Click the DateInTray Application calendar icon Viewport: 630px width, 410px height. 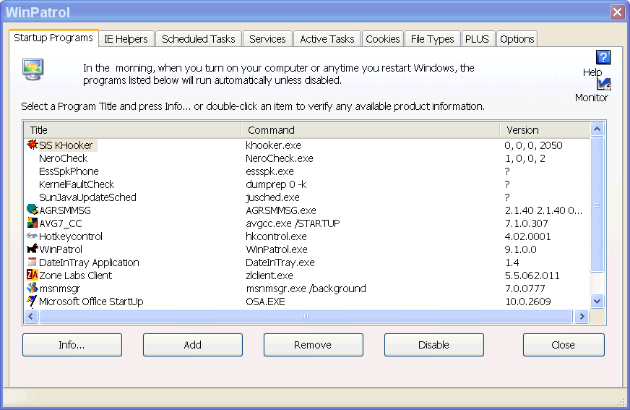point(32,262)
